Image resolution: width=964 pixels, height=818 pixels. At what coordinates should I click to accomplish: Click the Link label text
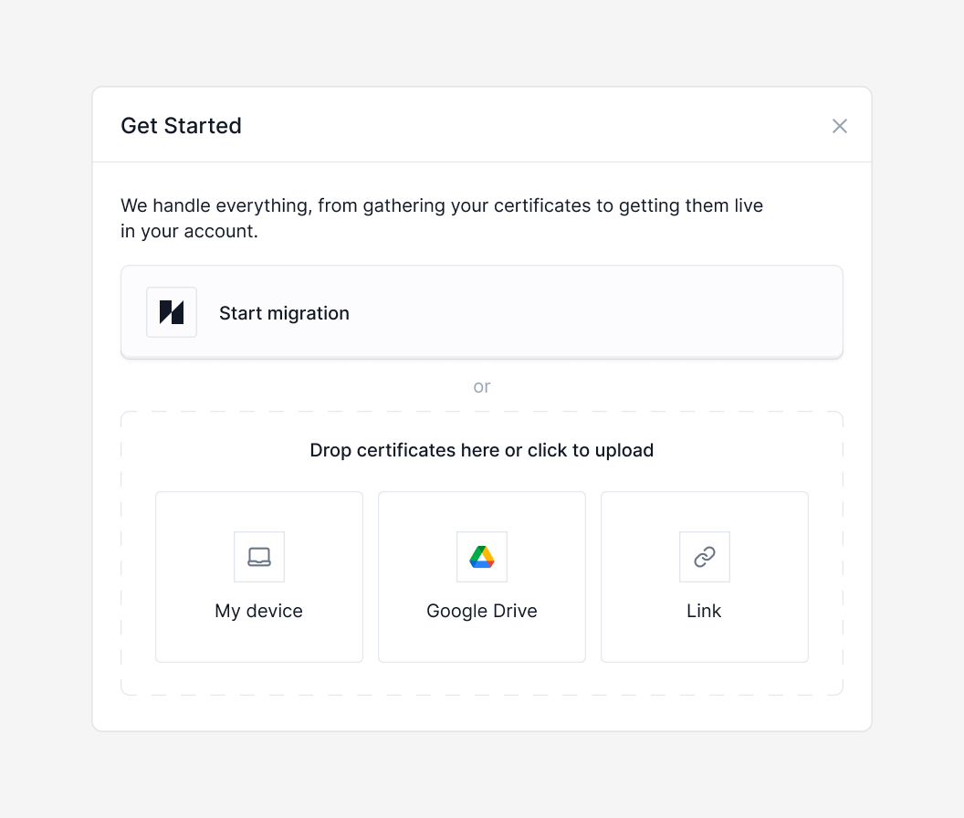coord(704,611)
